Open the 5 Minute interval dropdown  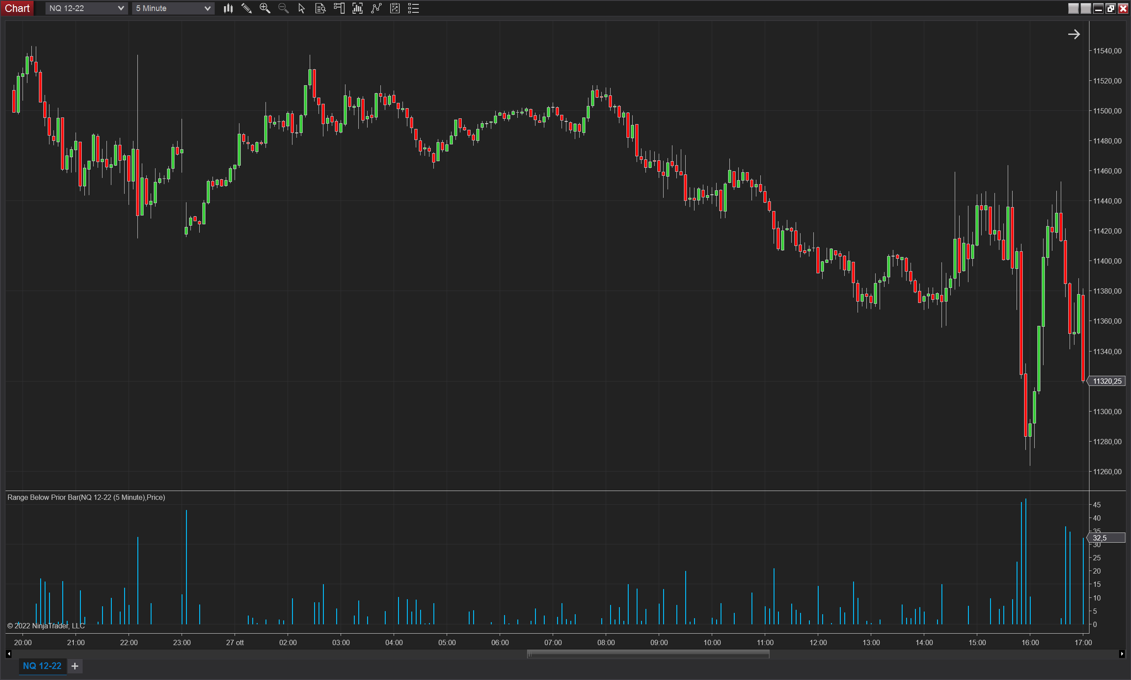pos(173,8)
